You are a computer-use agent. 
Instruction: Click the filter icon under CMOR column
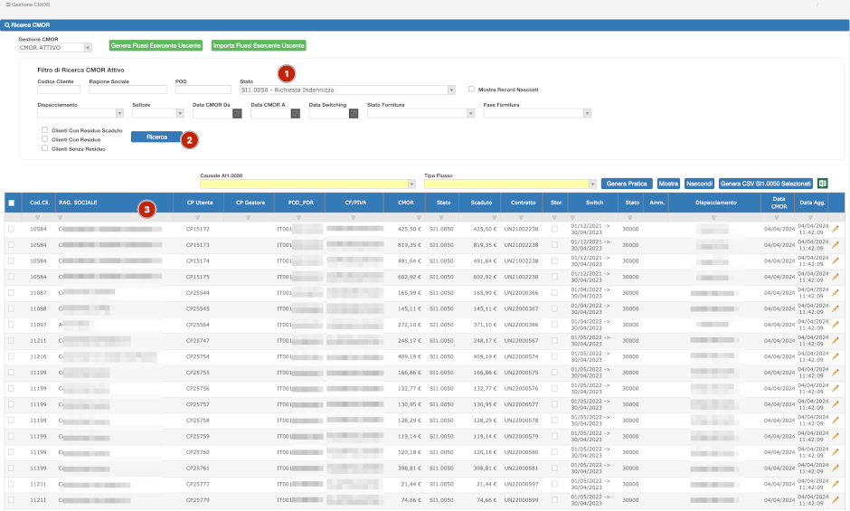[419, 218]
